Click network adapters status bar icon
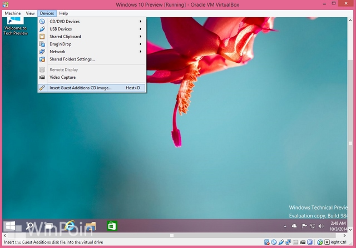The height and width of the screenshot is (248, 356). click(x=288, y=242)
